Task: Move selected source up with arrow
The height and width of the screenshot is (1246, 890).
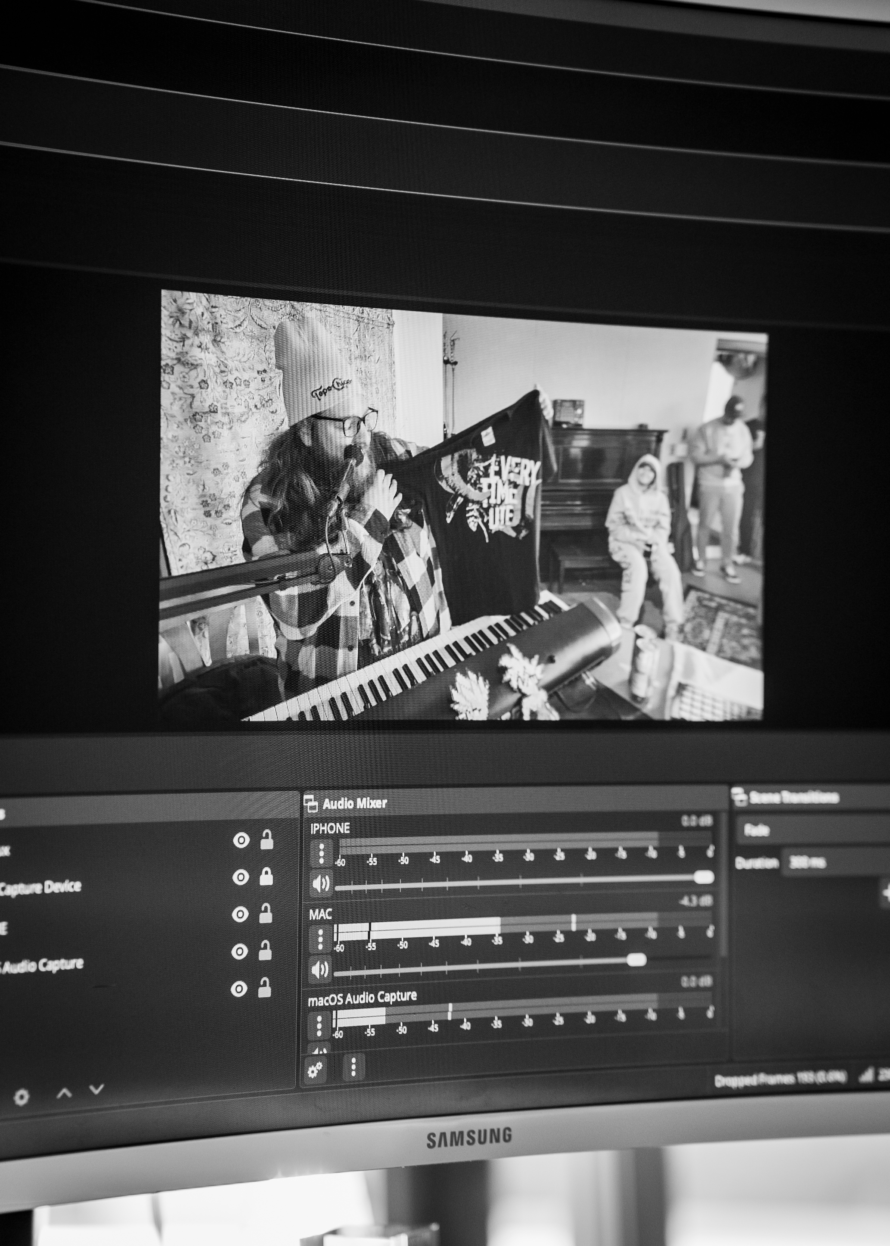Action: 64,1094
